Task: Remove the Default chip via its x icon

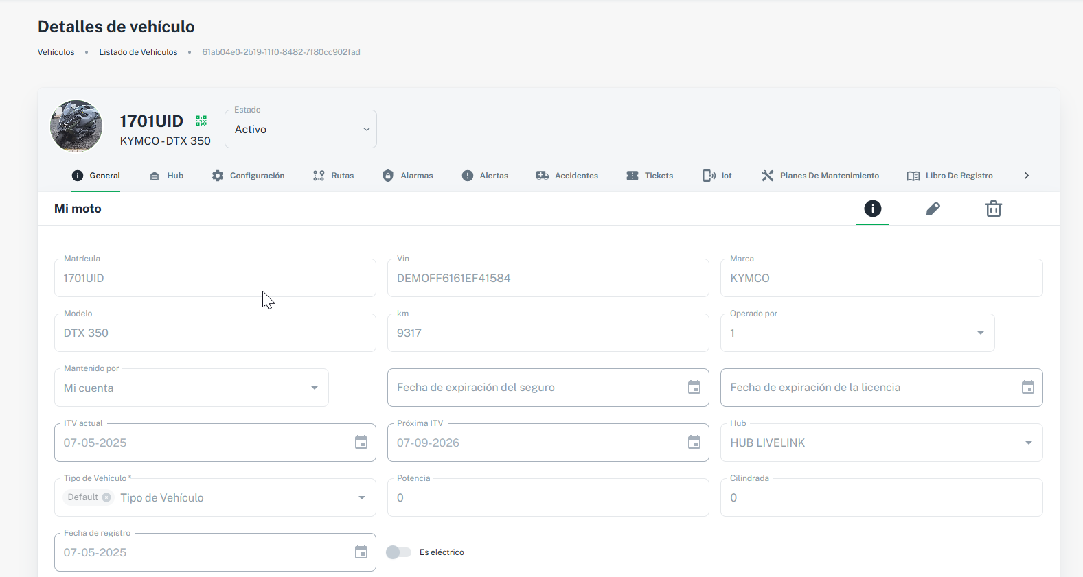Action: [106, 497]
